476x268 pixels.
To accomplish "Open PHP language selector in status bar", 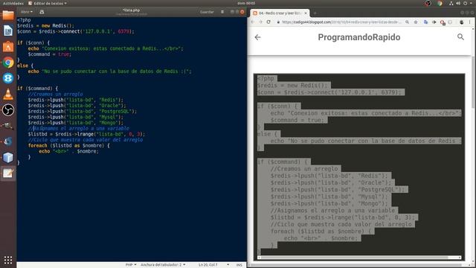I will [x=131, y=265].
